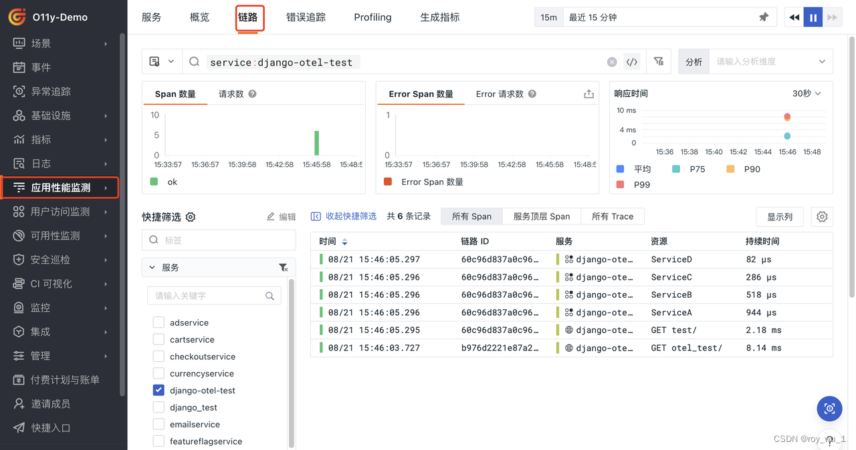Open the floating help robot icon bottom right

pyautogui.click(x=829, y=409)
